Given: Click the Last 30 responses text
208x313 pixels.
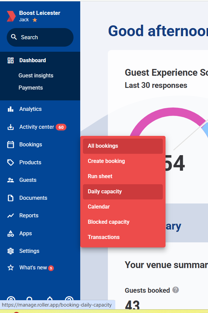Looking at the screenshot, I should point(156,85).
